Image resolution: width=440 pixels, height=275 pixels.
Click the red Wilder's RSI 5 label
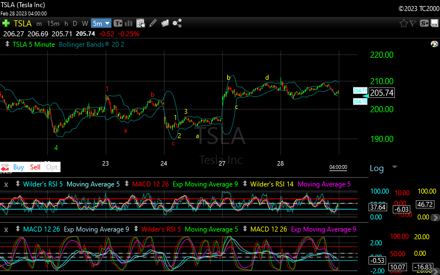pos(161,229)
